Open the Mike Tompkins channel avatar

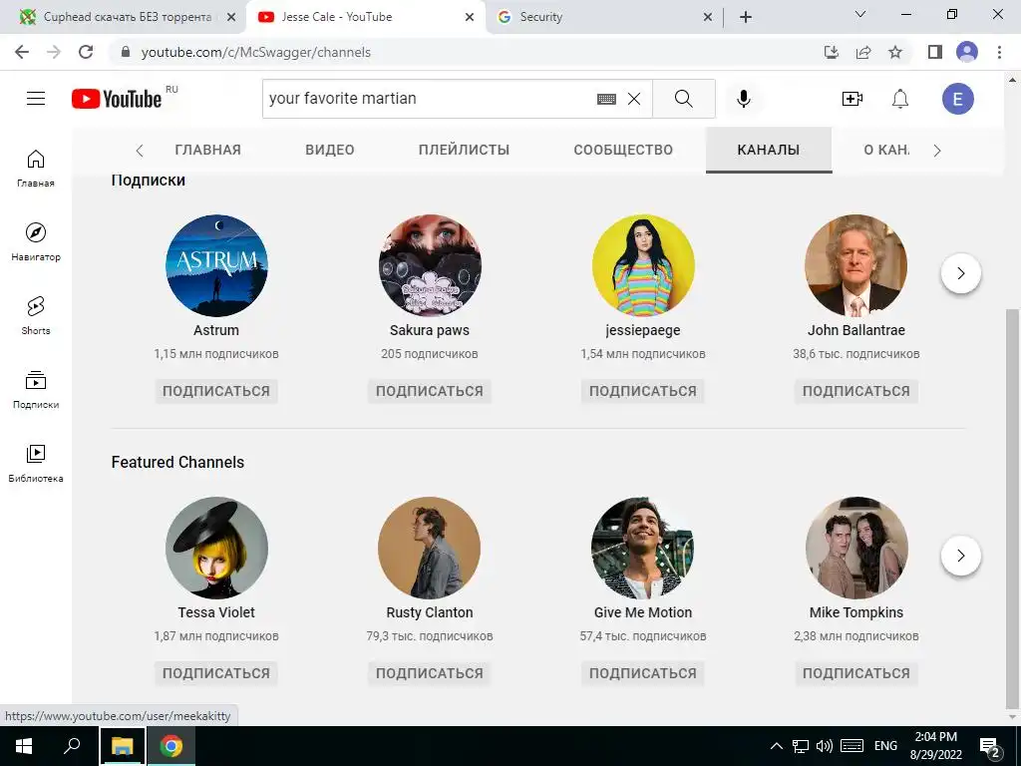(856, 548)
